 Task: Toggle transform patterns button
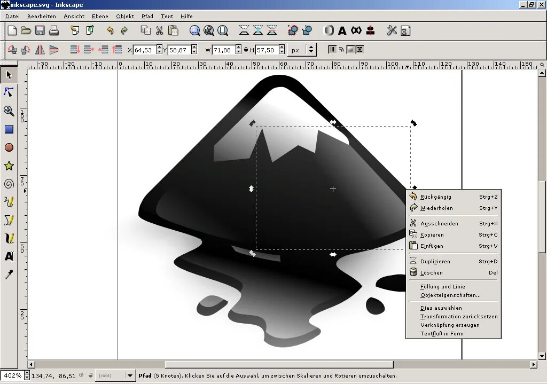360,50
